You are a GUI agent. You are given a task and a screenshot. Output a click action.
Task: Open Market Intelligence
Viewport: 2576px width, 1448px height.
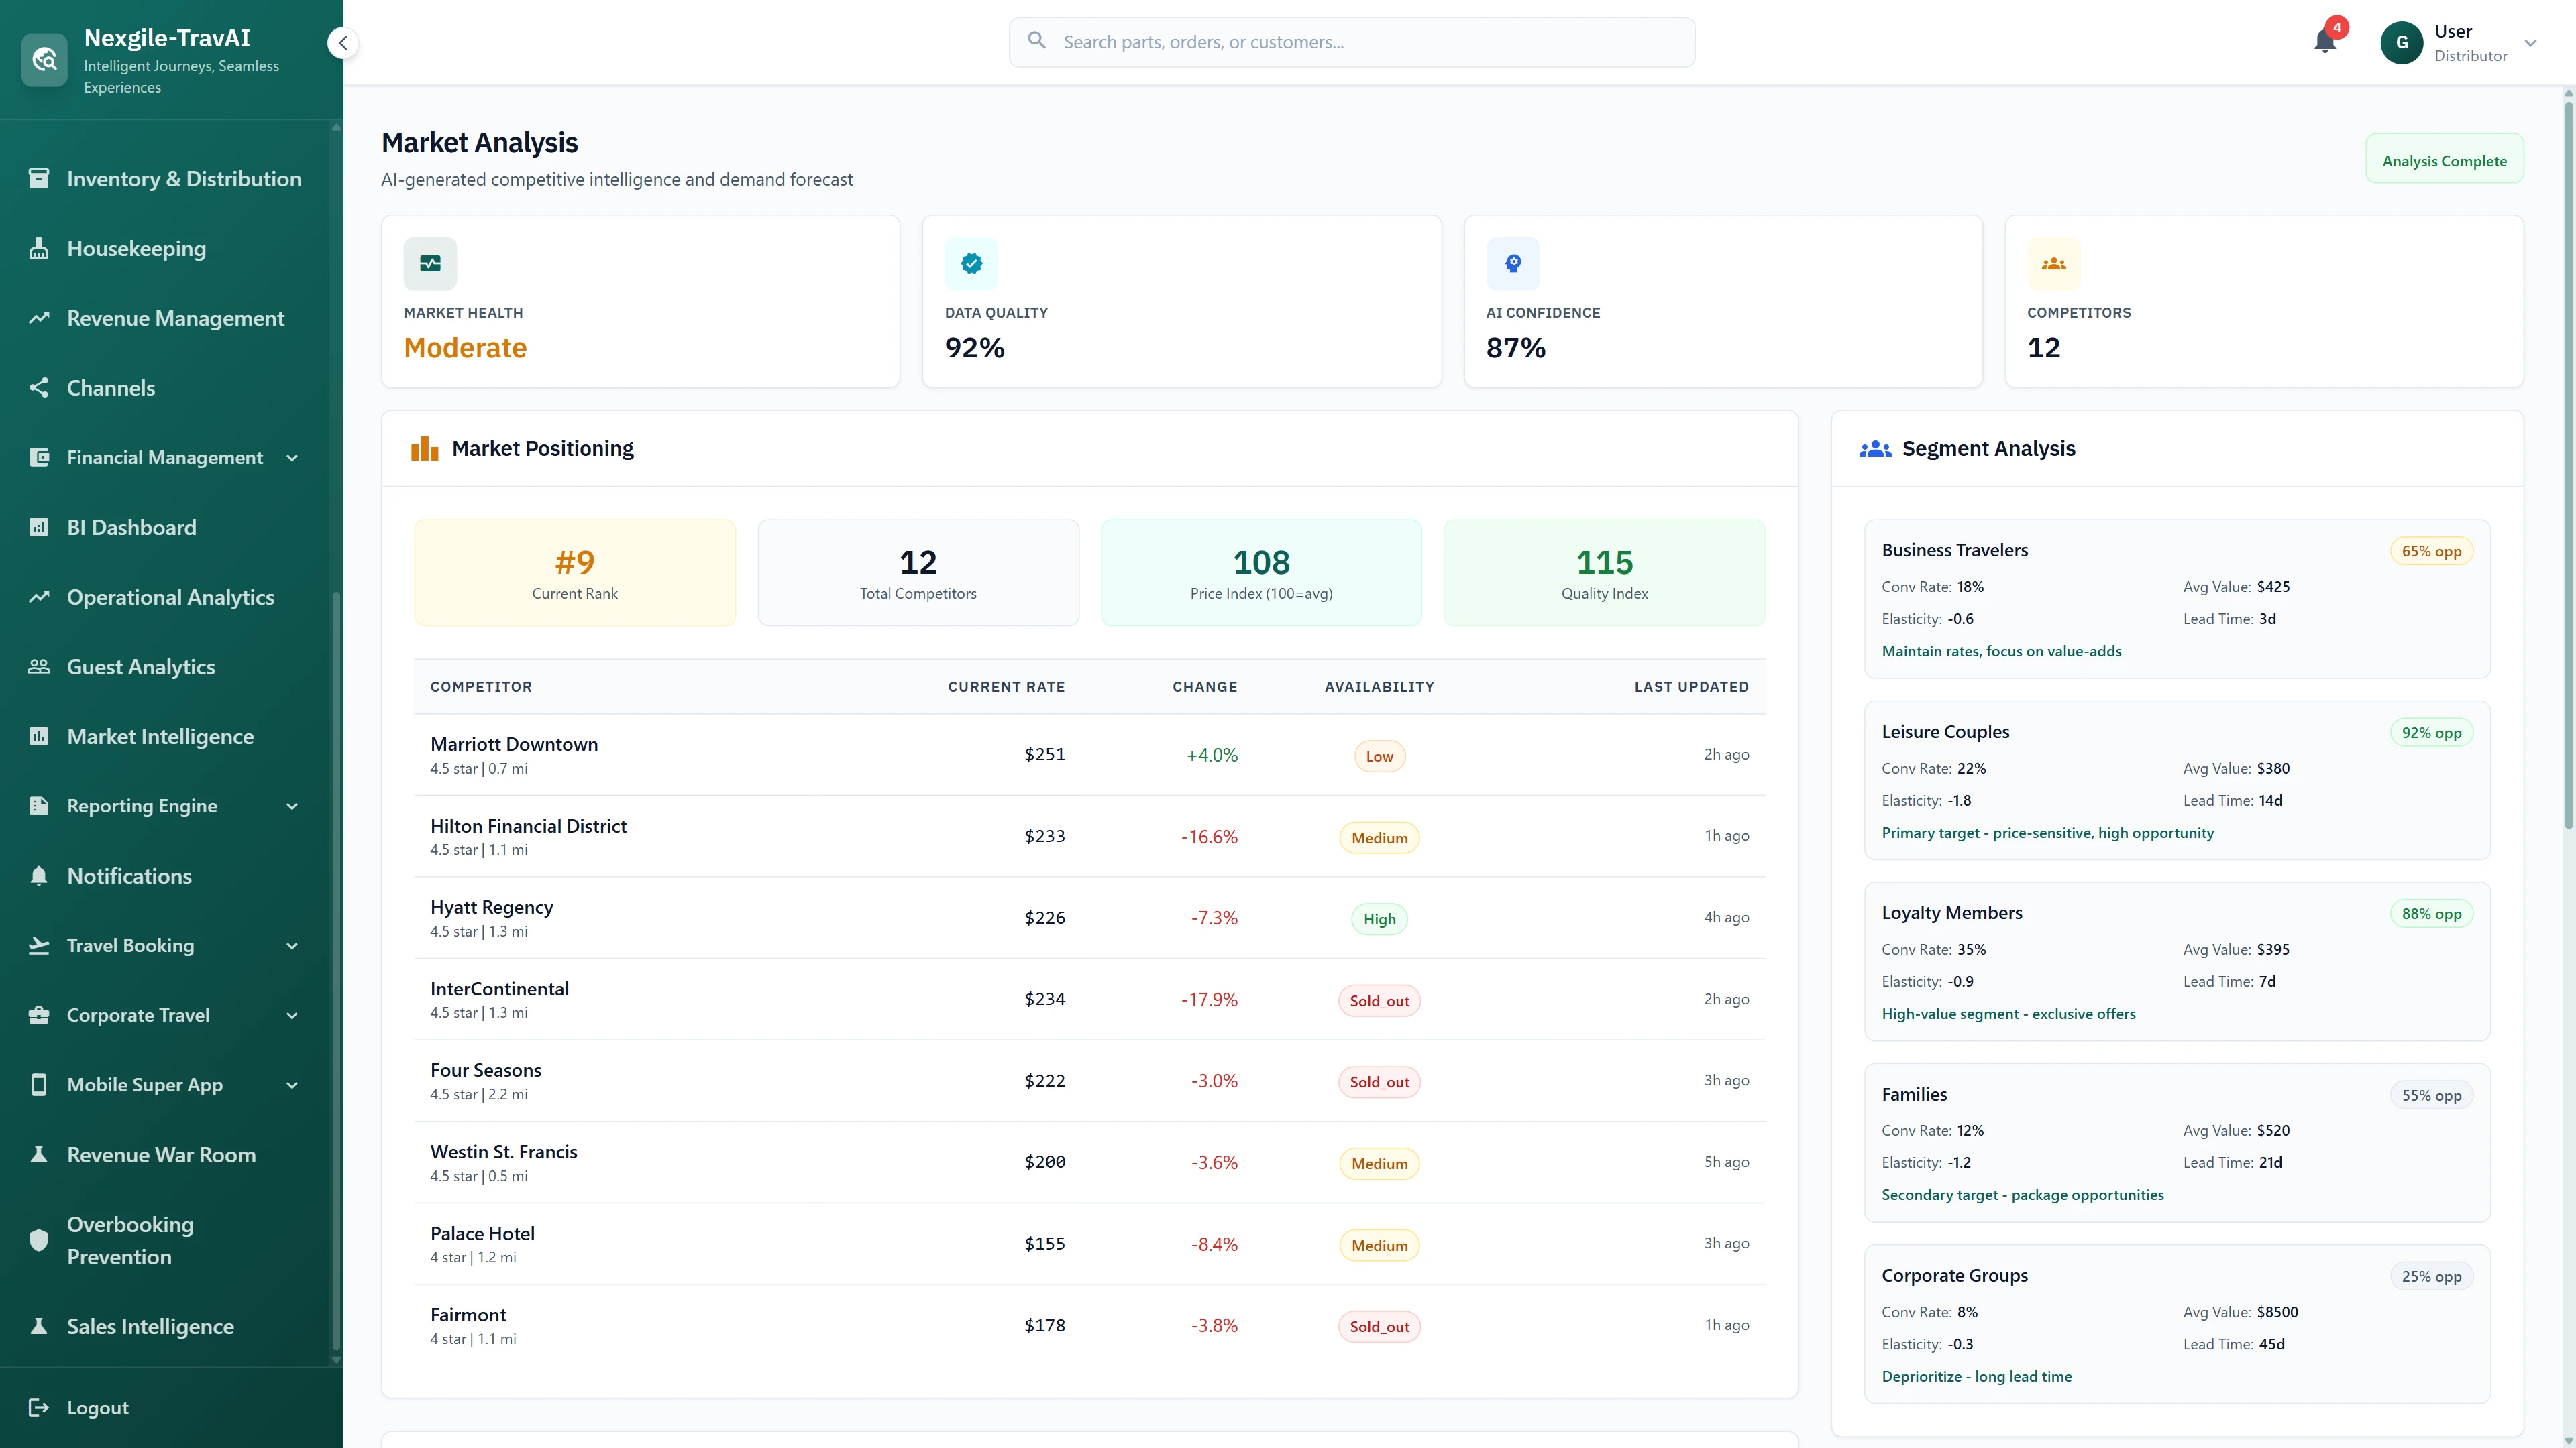pyautogui.click(x=160, y=735)
